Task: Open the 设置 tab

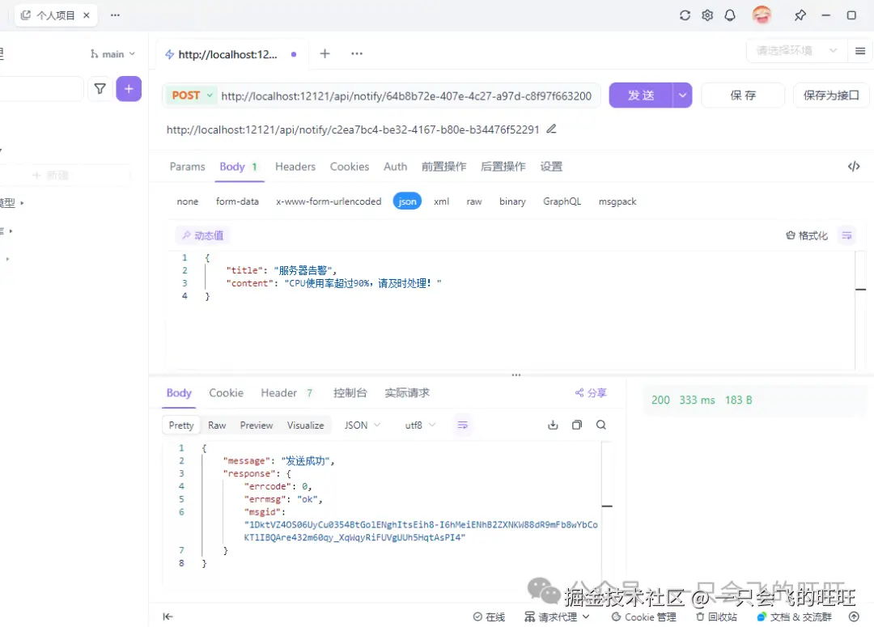Action: click(551, 167)
